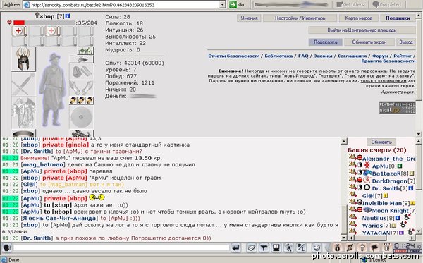Open the Карта миров tab
Image resolution: width=423 pixels, height=263 pixels.
click(x=359, y=18)
